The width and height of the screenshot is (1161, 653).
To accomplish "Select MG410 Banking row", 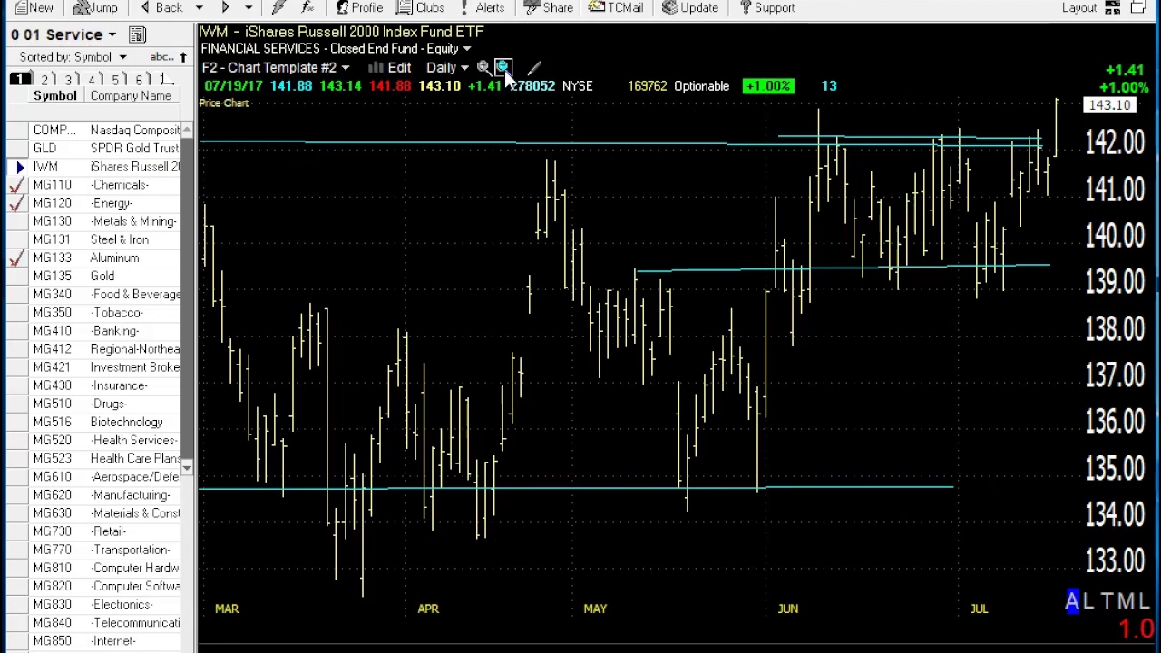I will [x=94, y=331].
